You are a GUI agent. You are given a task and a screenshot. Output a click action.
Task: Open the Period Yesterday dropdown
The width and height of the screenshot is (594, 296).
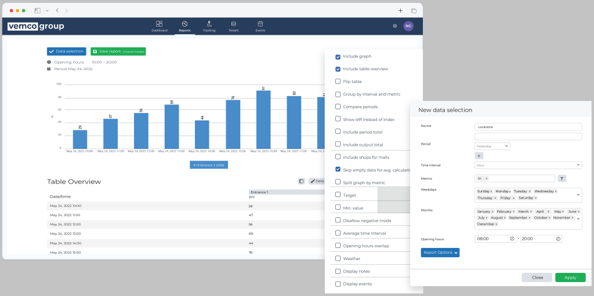492,147
